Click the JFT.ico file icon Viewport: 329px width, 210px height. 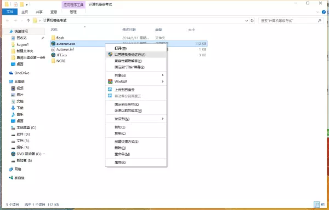coord(53,55)
